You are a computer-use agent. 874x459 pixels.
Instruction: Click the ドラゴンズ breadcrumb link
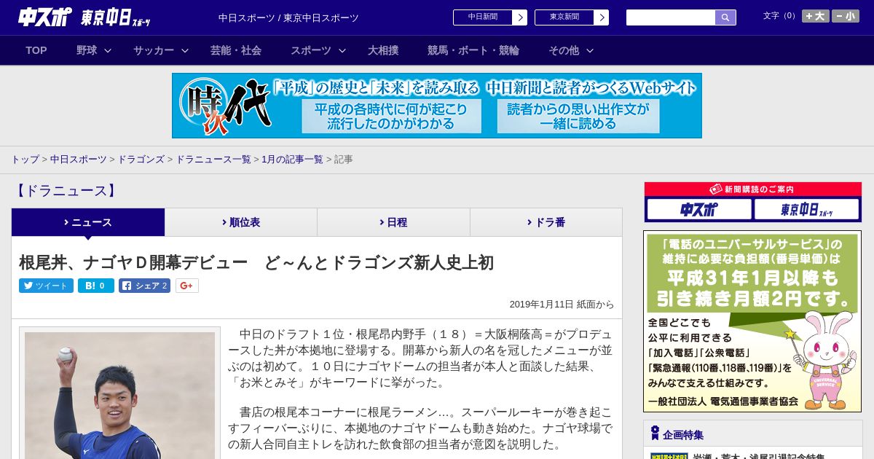coord(141,159)
